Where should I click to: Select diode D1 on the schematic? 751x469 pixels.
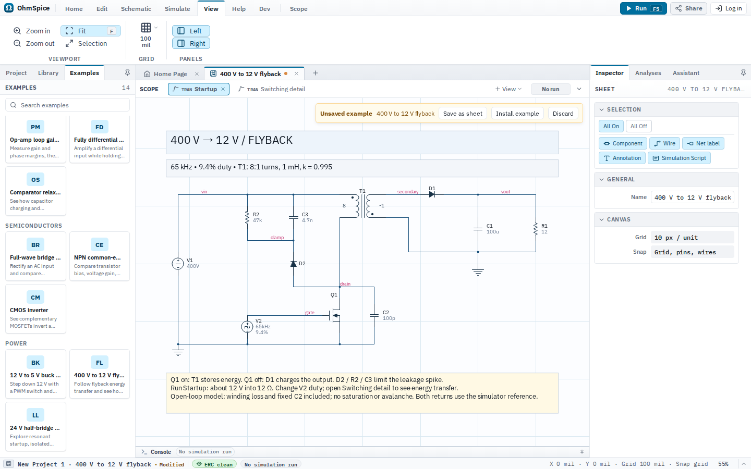tap(432, 194)
